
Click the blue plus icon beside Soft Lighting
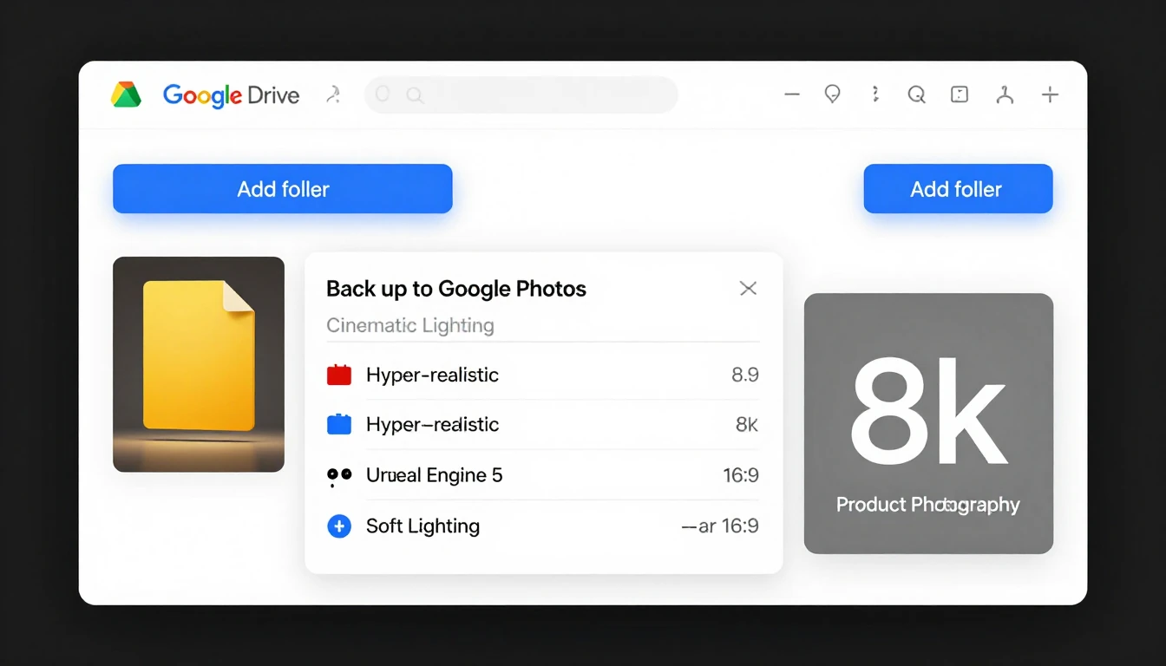[338, 526]
